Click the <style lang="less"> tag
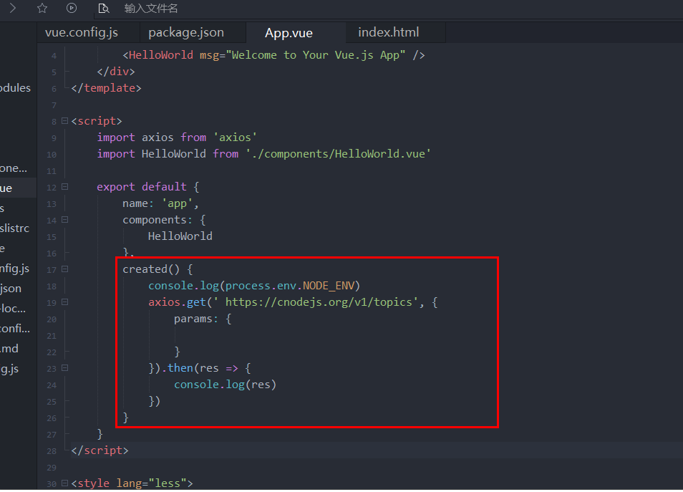The image size is (683, 492). pyautogui.click(x=132, y=483)
